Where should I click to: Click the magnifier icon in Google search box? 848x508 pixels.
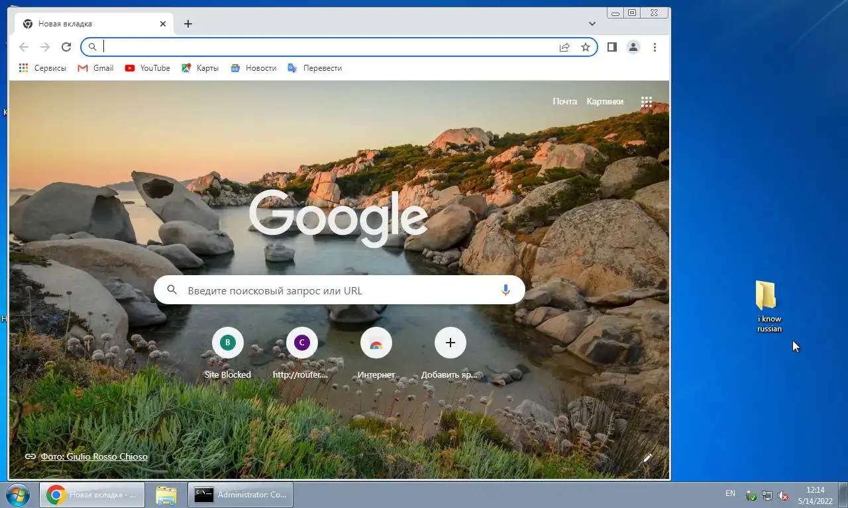click(x=172, y=290)
